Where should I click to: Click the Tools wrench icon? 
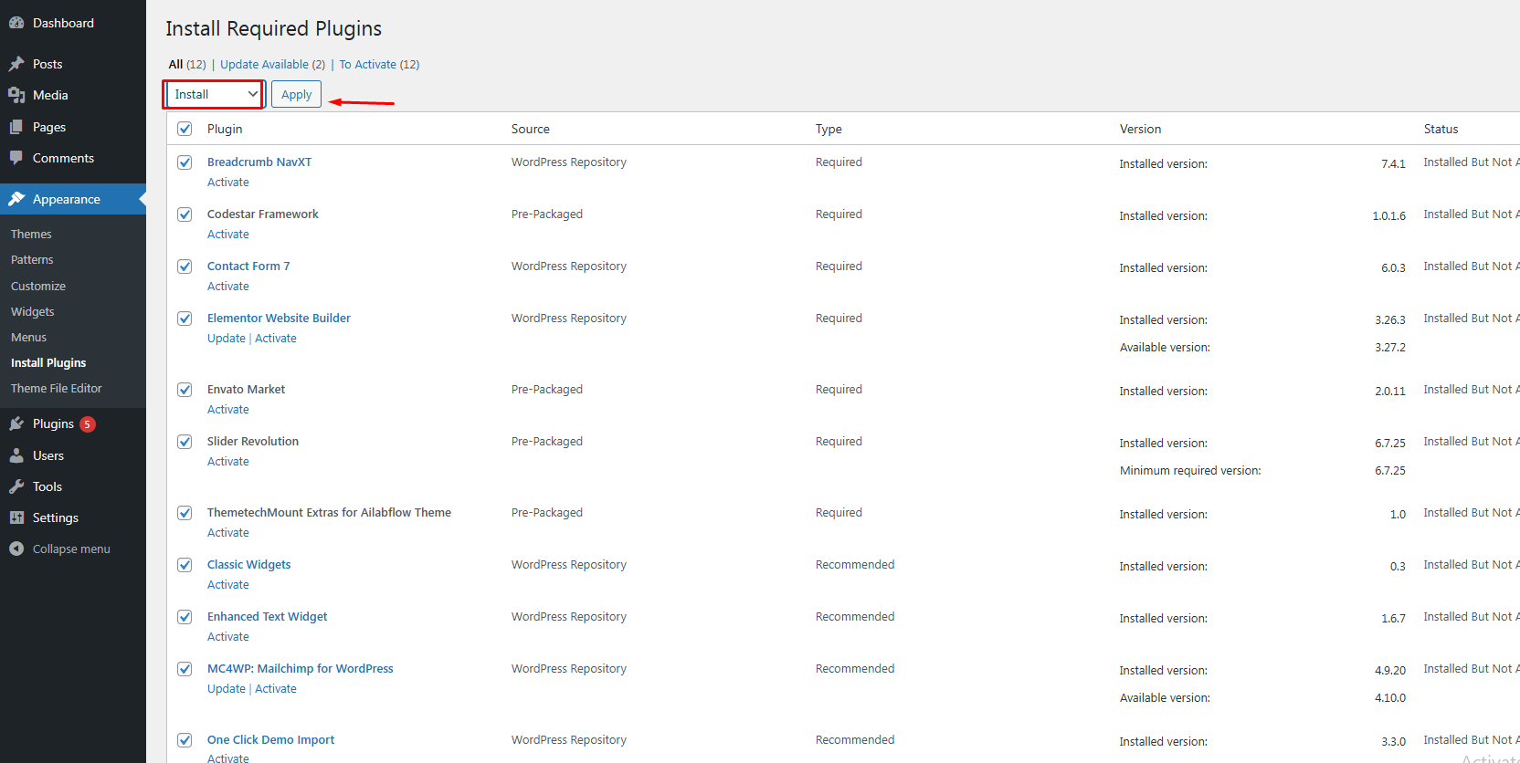[16, 486]
